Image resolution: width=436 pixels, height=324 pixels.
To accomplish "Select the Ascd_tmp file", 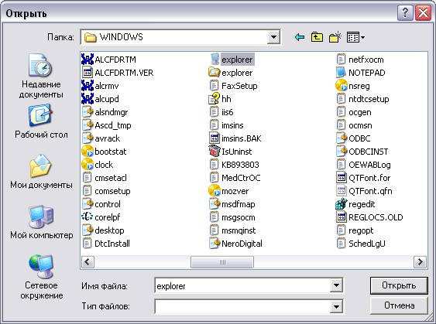I will click(107, 125).
